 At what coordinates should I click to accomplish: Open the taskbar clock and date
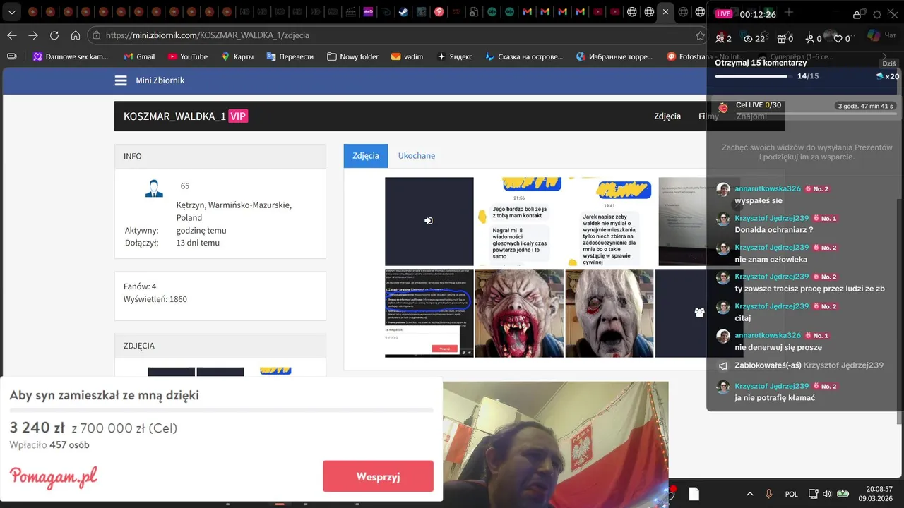pos(877,494)
